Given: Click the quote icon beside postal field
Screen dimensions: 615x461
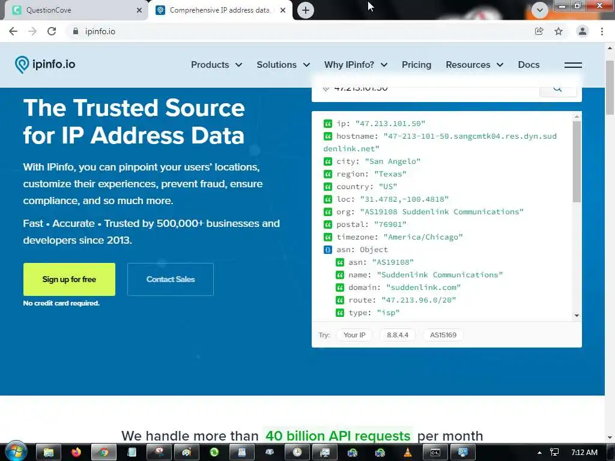Looking at the screenshot, I should pos(328,224).
